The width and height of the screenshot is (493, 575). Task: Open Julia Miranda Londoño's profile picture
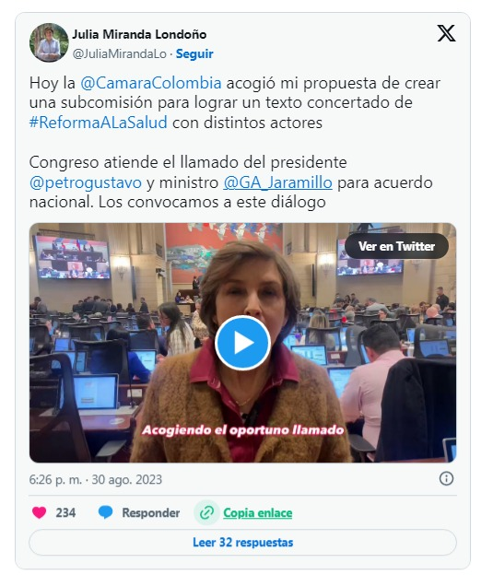coord(49,43)
